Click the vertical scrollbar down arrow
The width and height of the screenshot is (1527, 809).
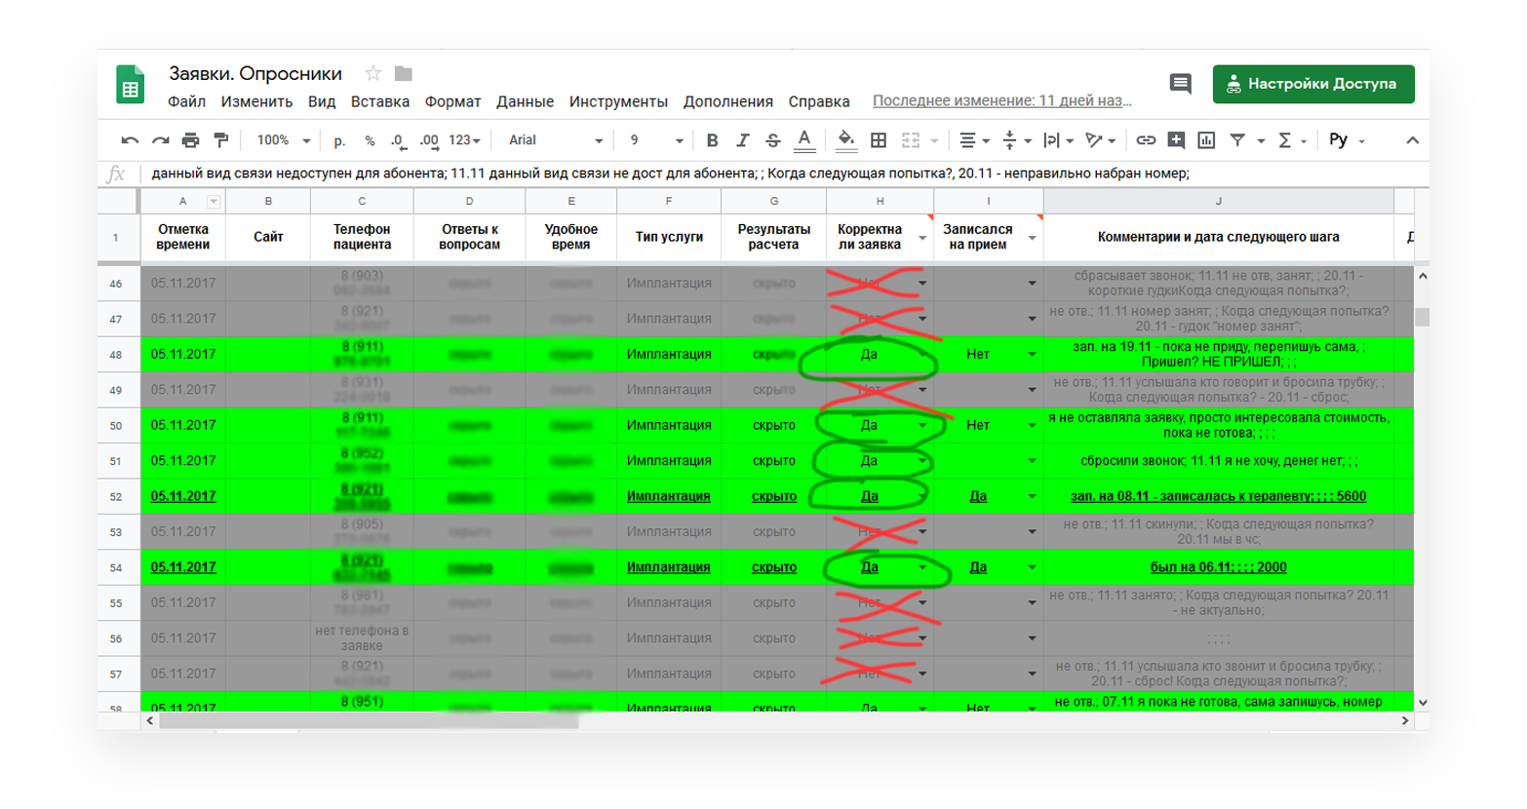click(1422, 702)
